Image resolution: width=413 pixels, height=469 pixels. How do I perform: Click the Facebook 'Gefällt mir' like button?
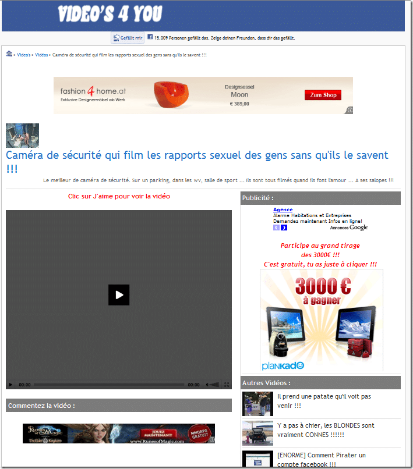(x=128, y=38)
